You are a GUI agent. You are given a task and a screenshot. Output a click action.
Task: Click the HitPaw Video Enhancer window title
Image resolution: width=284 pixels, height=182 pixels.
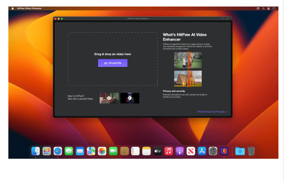[x=138, y=19]
